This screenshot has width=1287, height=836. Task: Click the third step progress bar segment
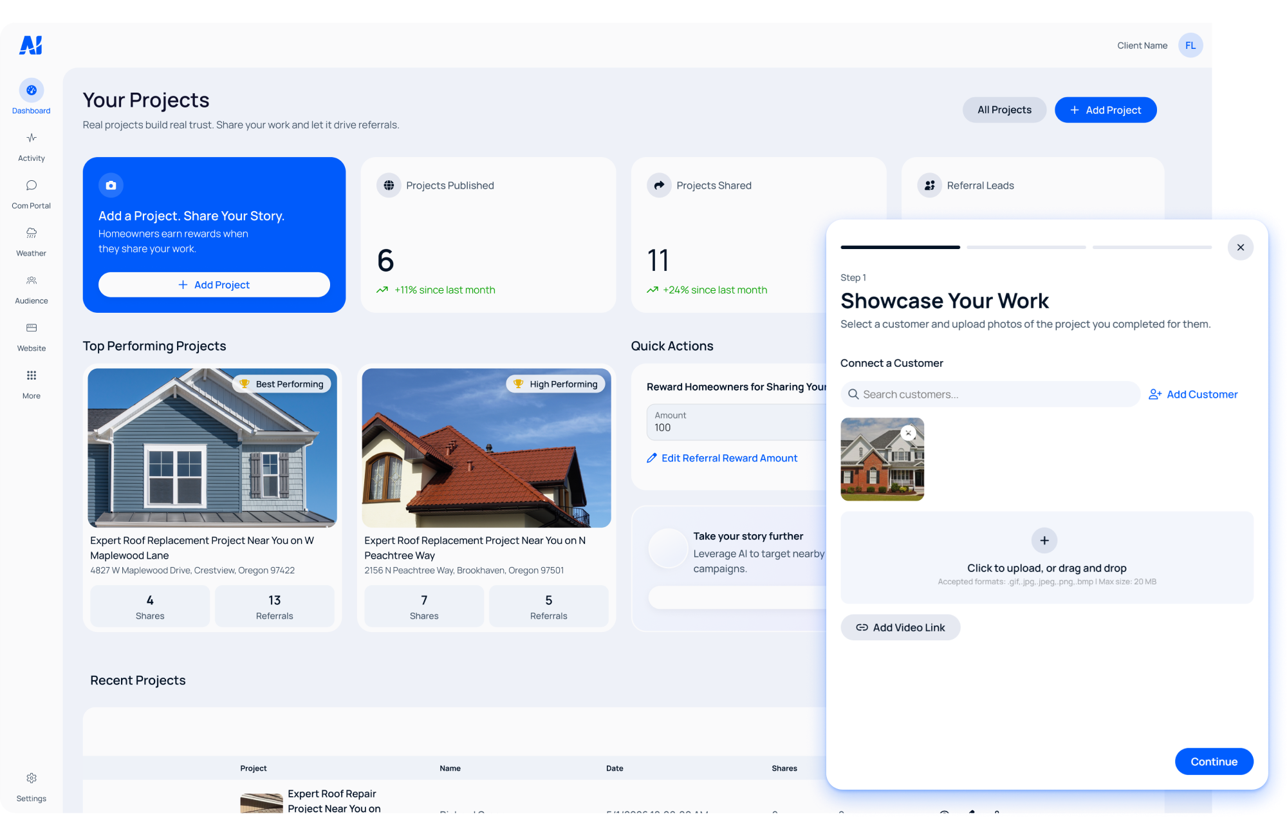coord(1152,247)
